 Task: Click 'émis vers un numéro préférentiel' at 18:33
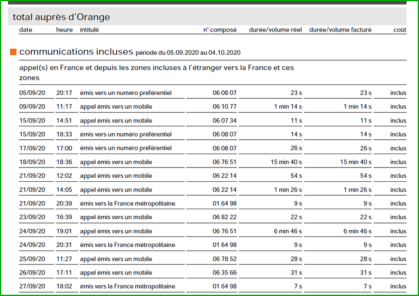coord(125,134)
